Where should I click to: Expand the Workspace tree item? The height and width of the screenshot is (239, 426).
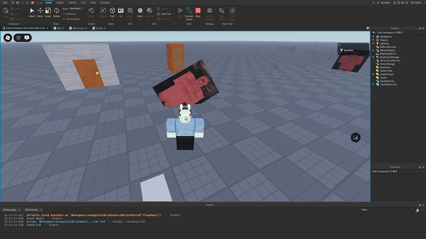(373, 37)
